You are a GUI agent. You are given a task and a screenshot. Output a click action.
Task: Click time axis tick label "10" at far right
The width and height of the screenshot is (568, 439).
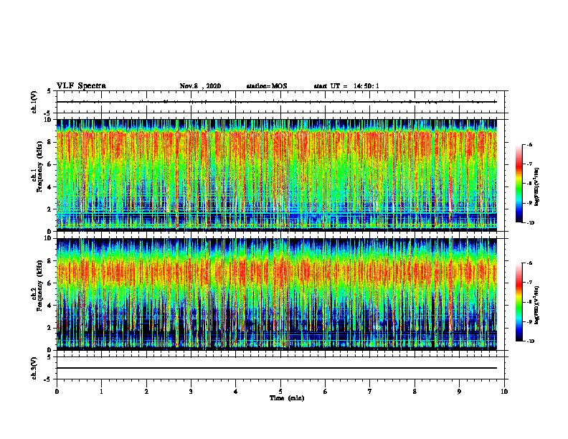pyautogui.click(x=504, y=392)
